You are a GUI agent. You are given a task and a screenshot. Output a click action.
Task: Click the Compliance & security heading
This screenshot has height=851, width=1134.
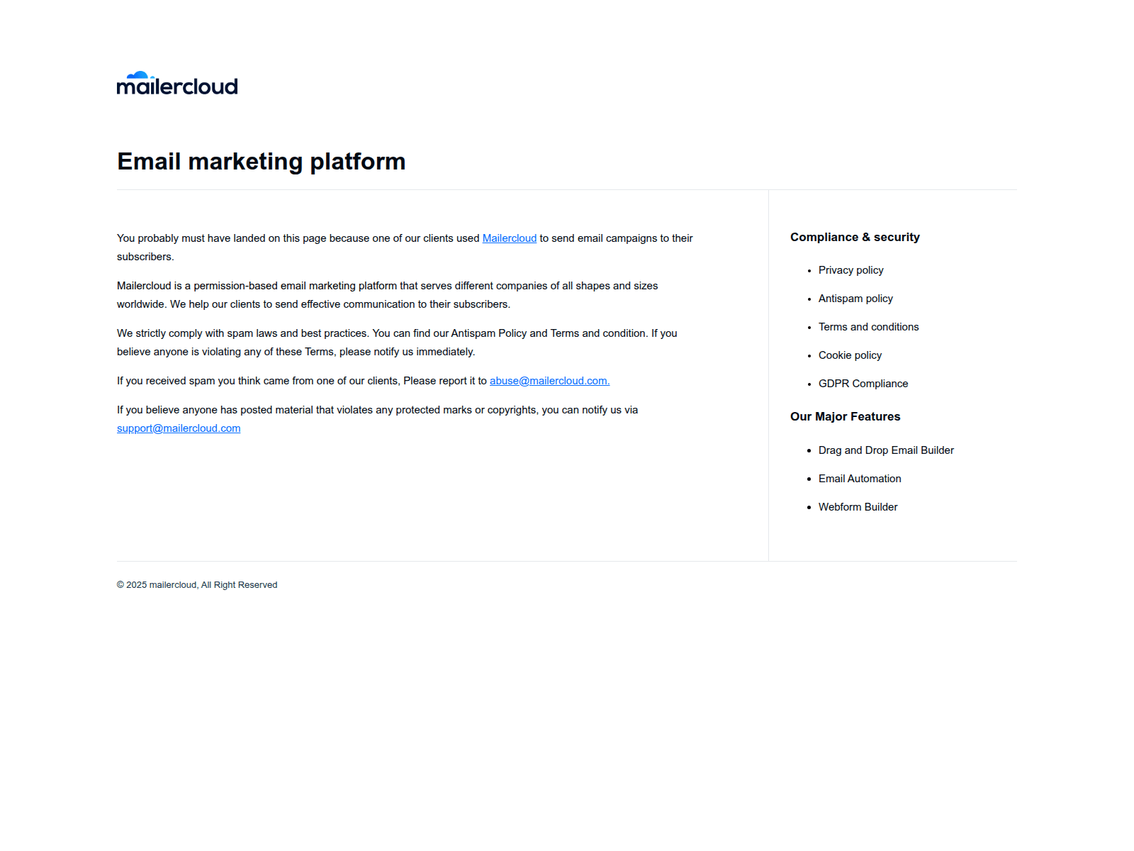click(855, 237)
